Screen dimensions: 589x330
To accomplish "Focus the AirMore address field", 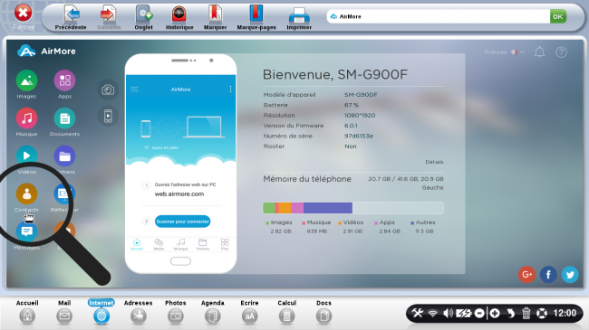I will (x=438, y=16).
